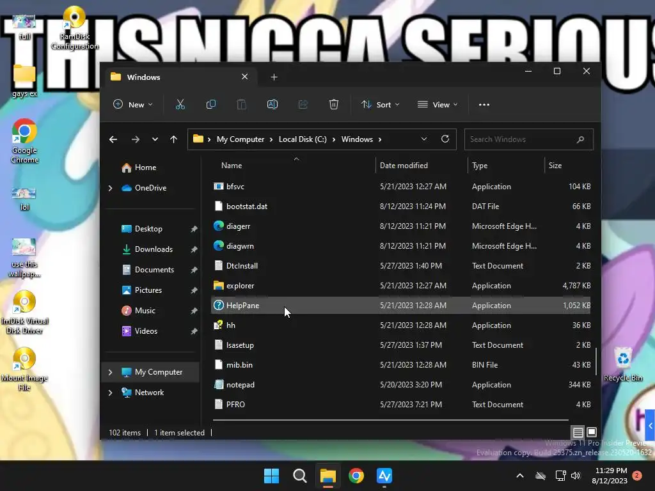Click the 'gays ex' desktop folder
The height and width of the screenshot is (491, 655).
tap(24, 81)
